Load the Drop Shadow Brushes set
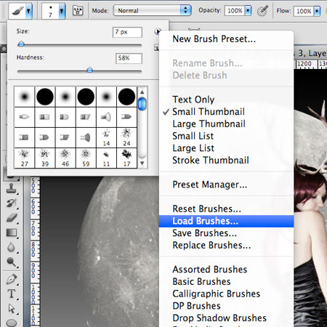The height and width of the screenshot is (327, 327). tap(226, 318)
